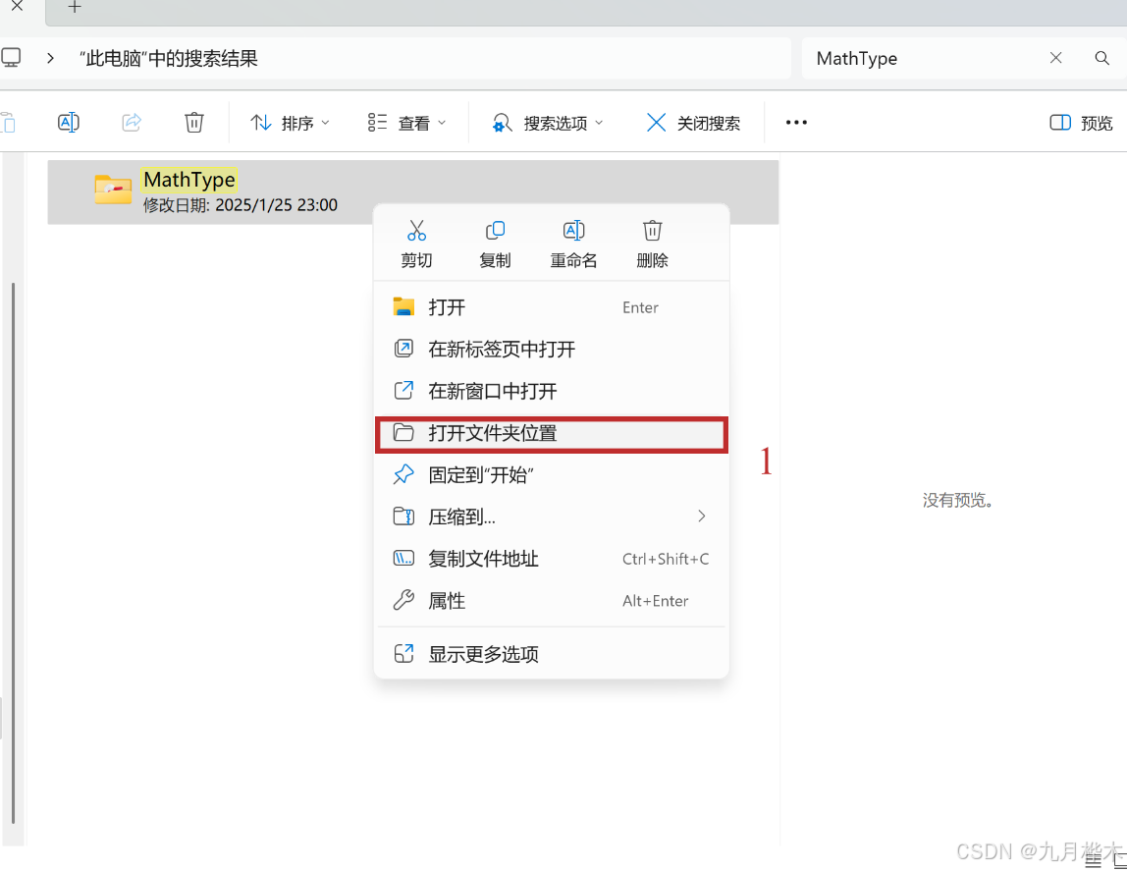Click the Copy (复制) icon in context menu

click(x=495, y=231)
